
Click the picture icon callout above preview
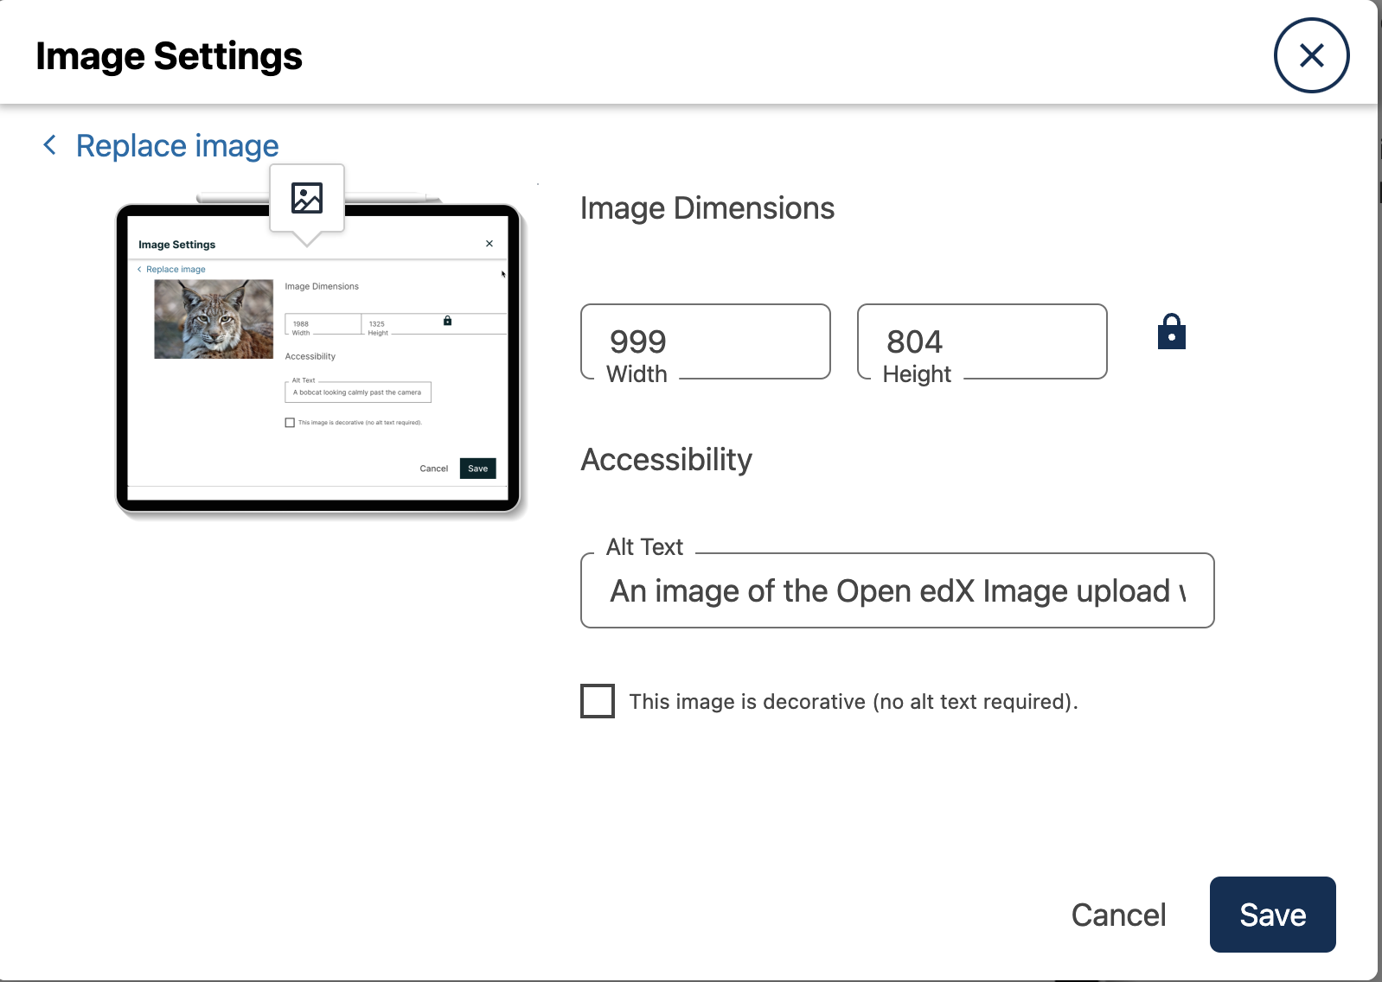point(307,198)
